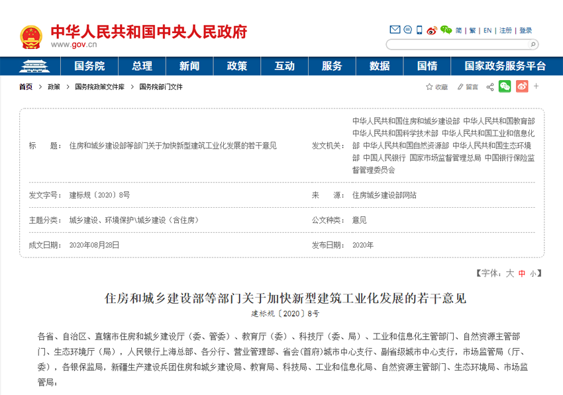The width and height of the screenshot is (563, 395).
Task: Click topic value 城乡建设、环境保护\城乡建设（含住房）
Action: tap(134, 220)
